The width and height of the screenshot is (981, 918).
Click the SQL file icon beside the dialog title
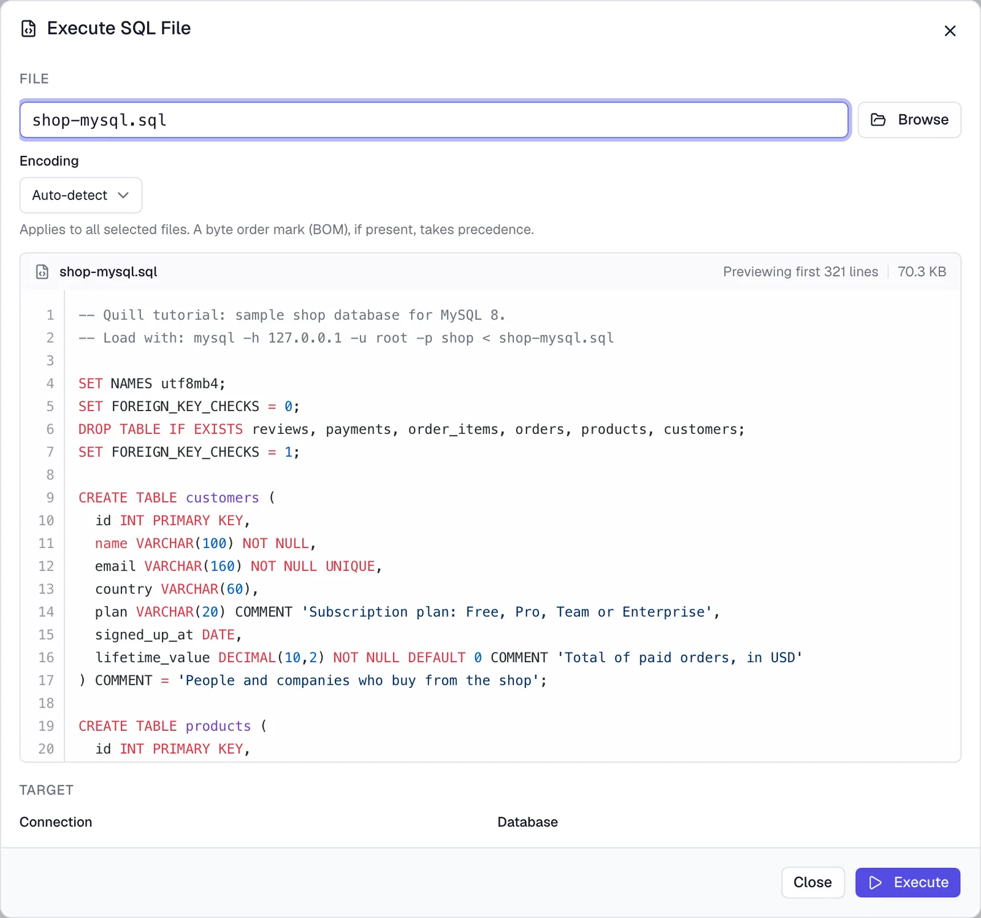[28, 29]
